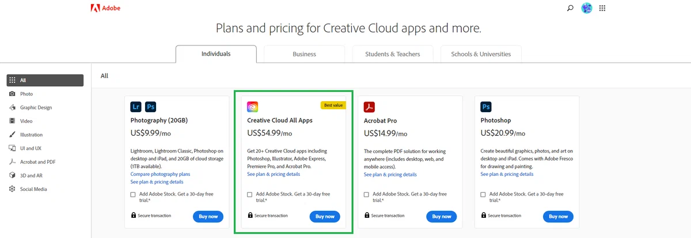The image size is (691, 238).
Task: See plan & pricing details for Acrobat Pro
Action: point(390,174)
